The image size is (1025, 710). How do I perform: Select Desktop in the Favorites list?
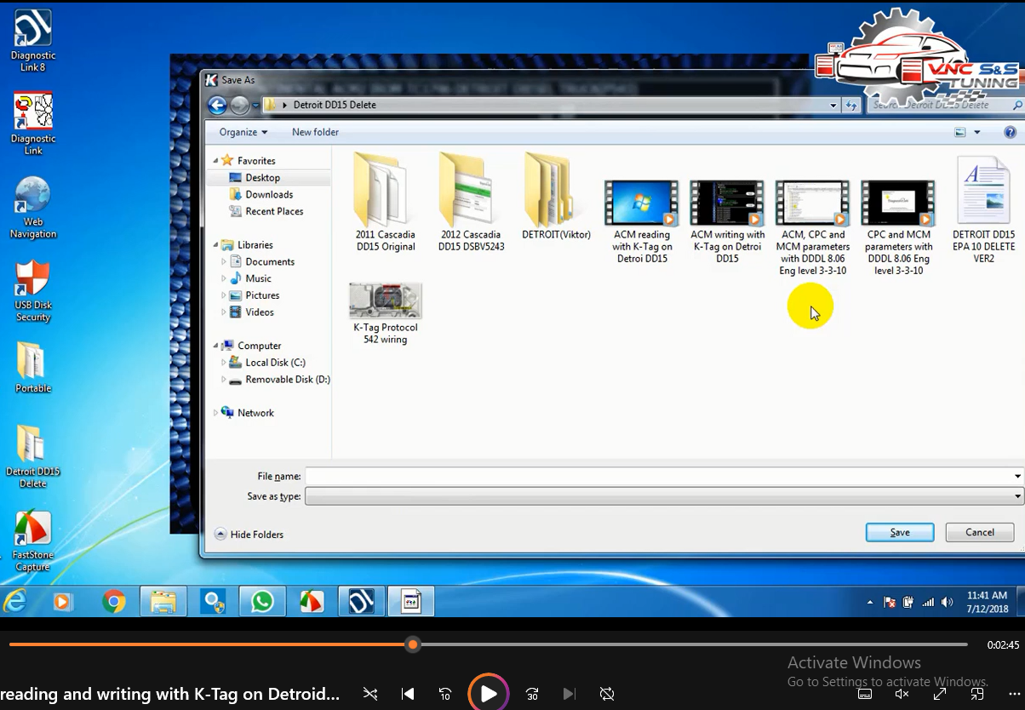262,177
